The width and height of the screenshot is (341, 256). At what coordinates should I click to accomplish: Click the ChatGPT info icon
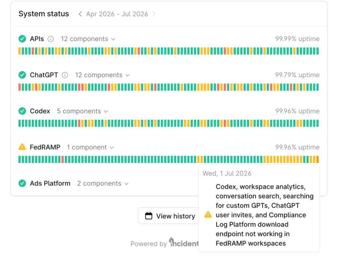[x=65, y=75]
